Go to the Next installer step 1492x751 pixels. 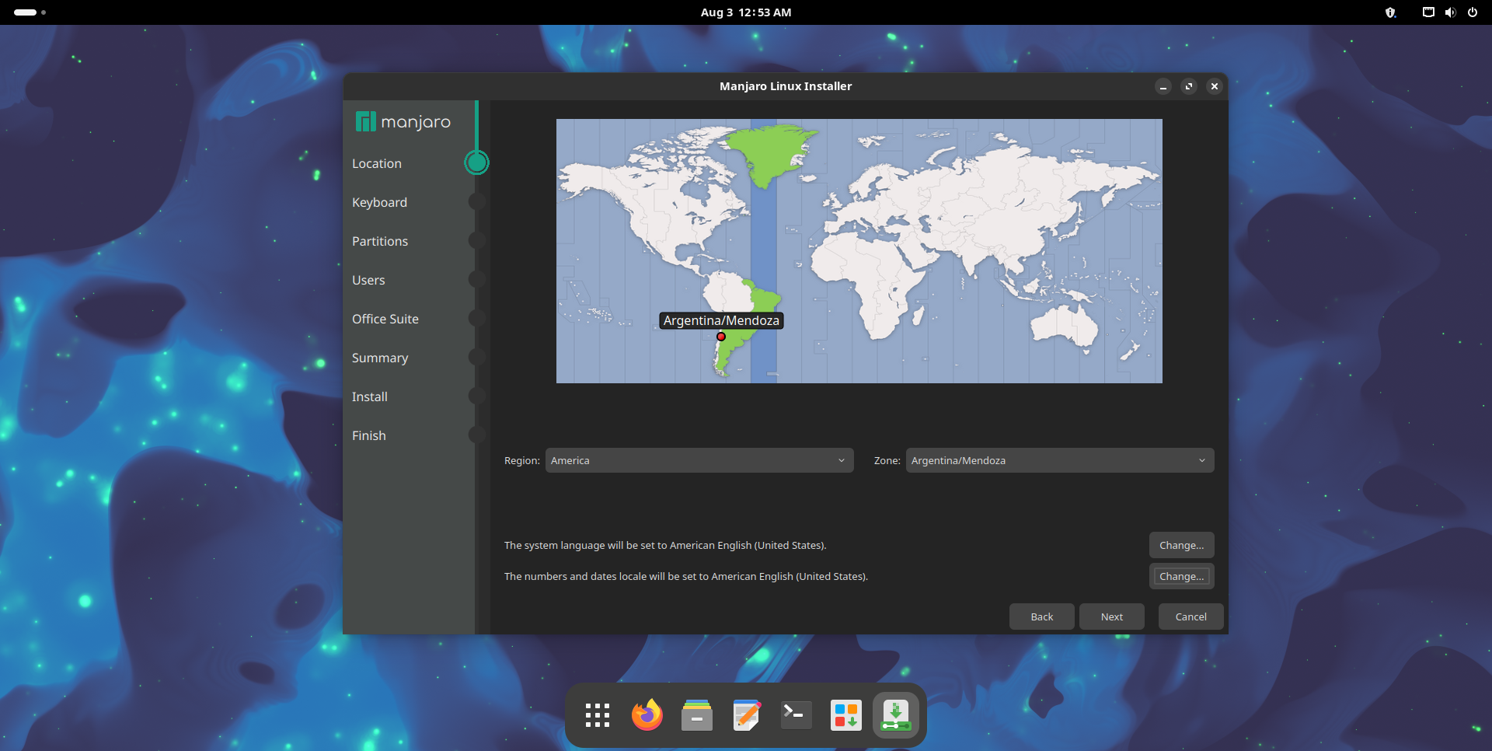(x=1112, y=617)
